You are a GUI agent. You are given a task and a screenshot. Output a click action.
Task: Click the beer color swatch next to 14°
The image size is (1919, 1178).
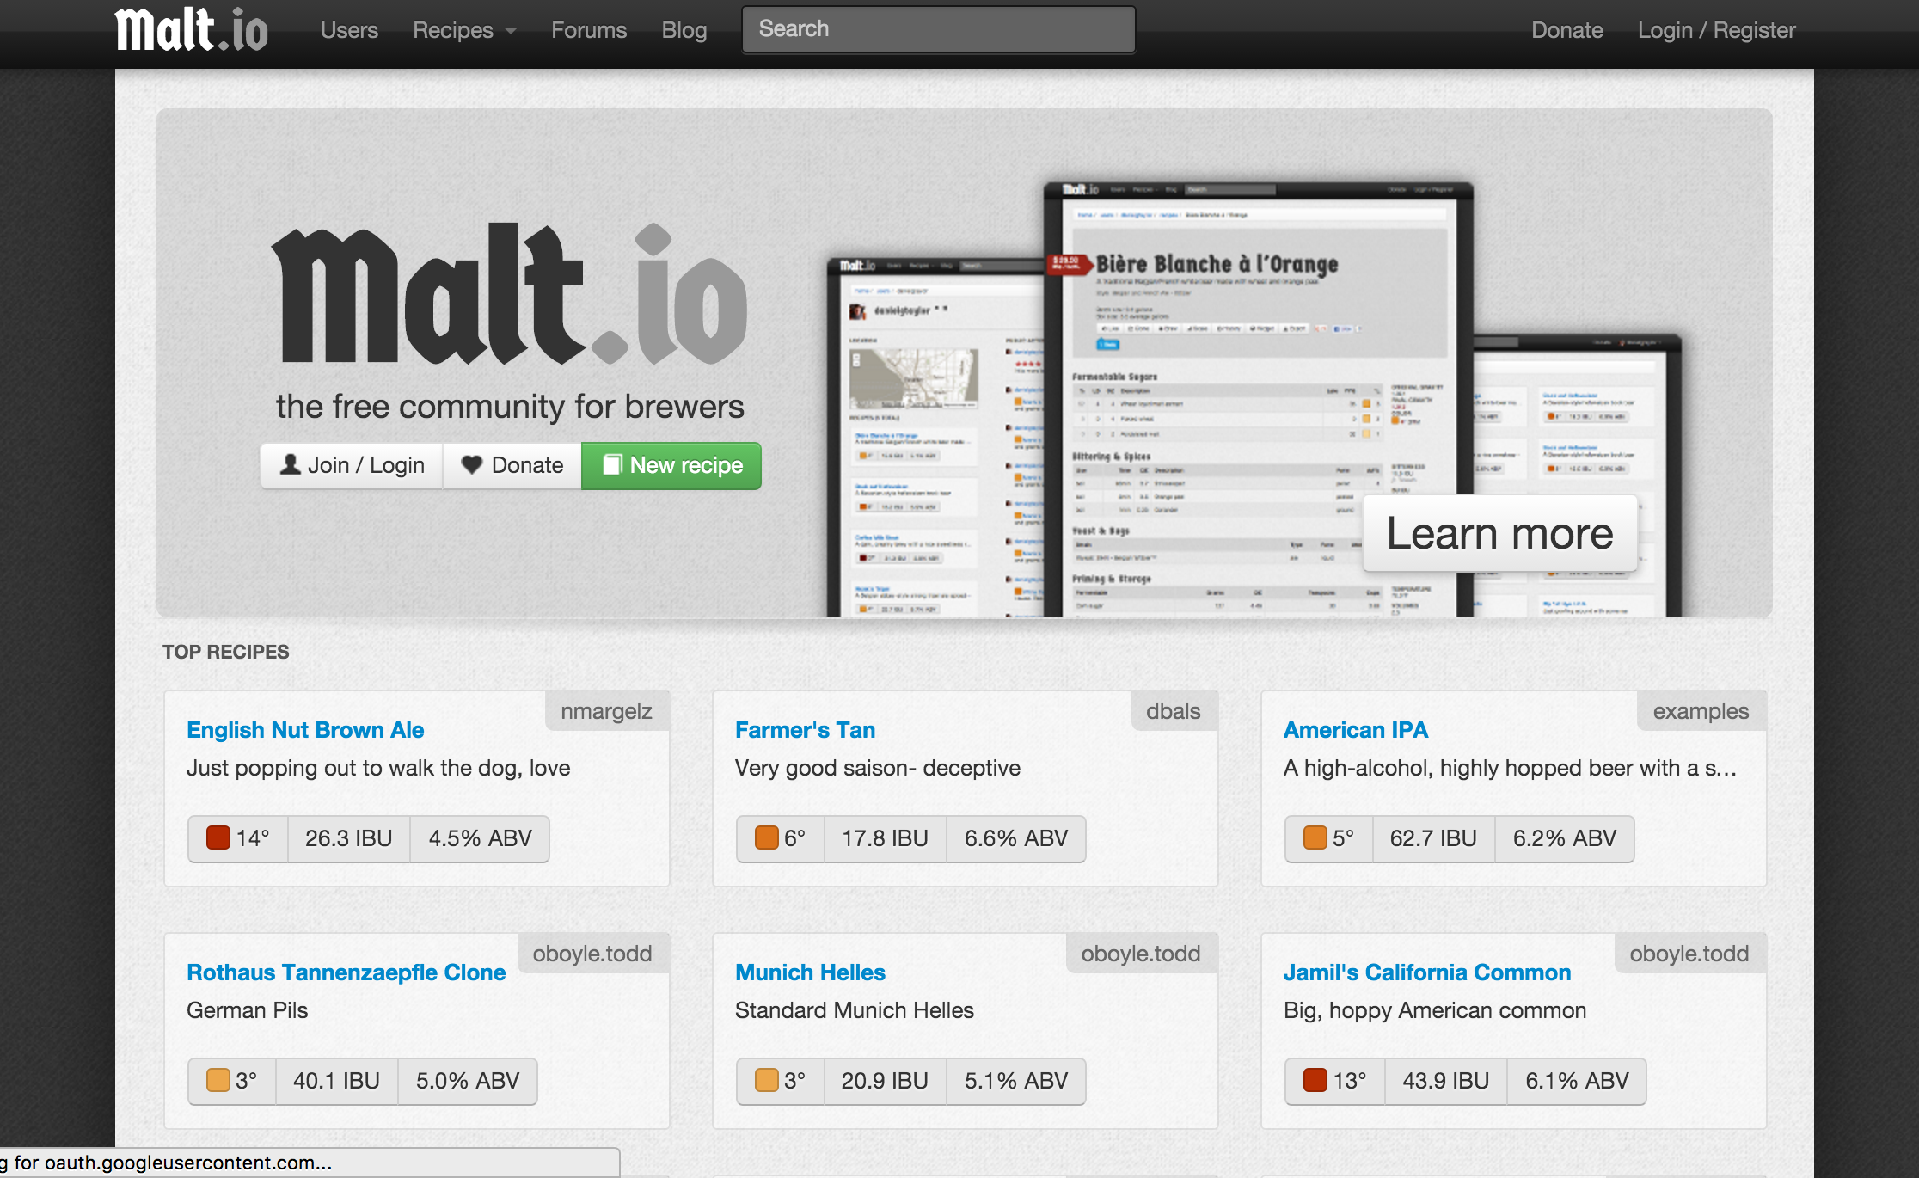coord(218,838)
